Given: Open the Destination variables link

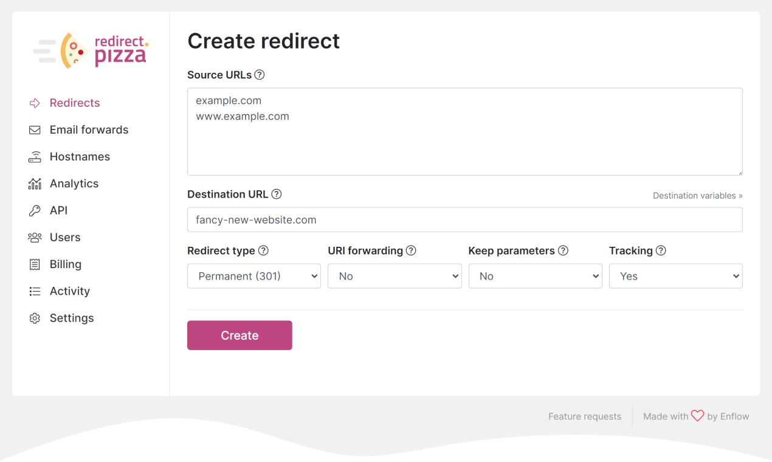Looking at the screenshot, I should (697, 196).
